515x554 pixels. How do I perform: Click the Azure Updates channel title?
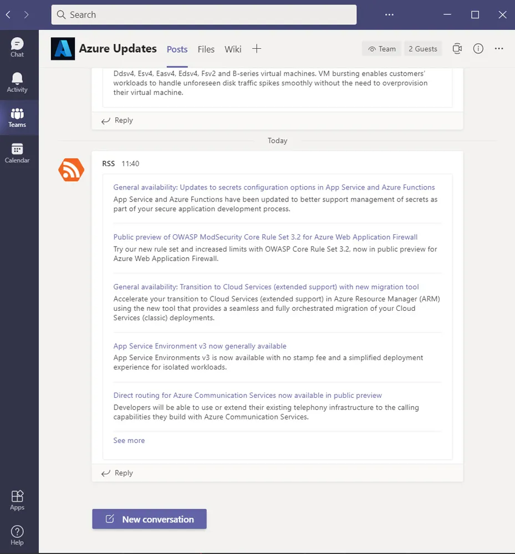(118, 48)
